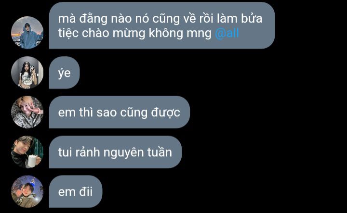Click the @all mention link
This screenshot has height=213, width=347.
227,33
